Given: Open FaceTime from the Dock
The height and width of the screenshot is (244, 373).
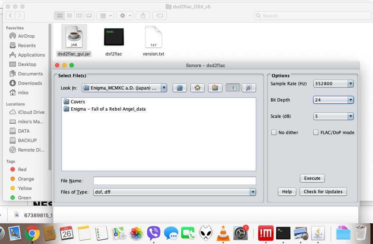Looking at the screenshot, I should [188, 233].
